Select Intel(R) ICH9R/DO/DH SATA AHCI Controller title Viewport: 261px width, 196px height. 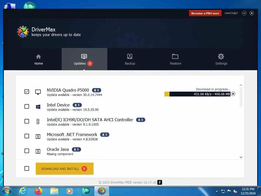(x=90, y=120)
